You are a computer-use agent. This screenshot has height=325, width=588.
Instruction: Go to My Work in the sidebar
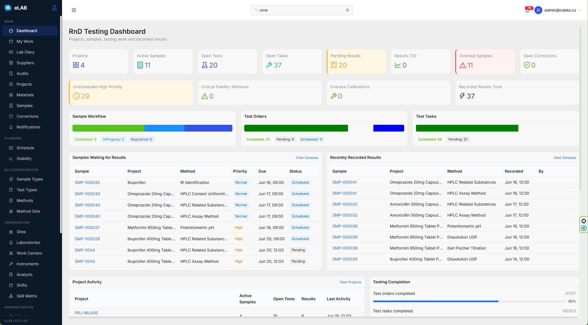click(30, 41)
